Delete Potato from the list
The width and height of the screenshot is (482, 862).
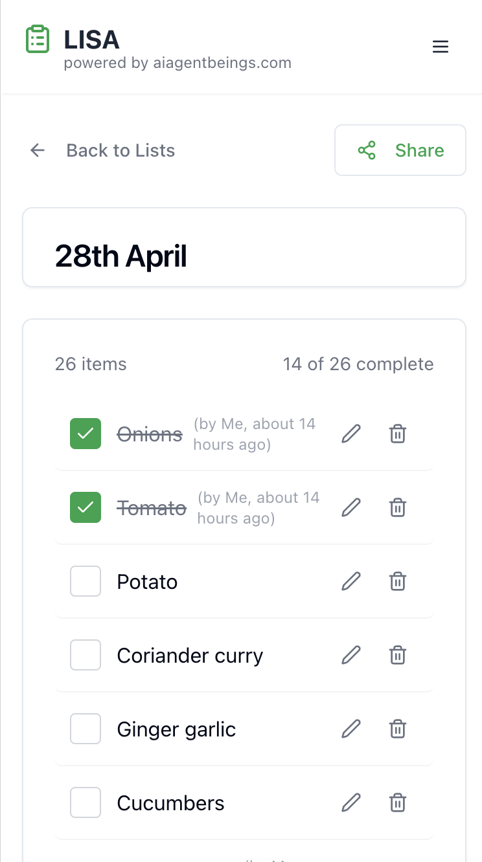coord(398,582)
